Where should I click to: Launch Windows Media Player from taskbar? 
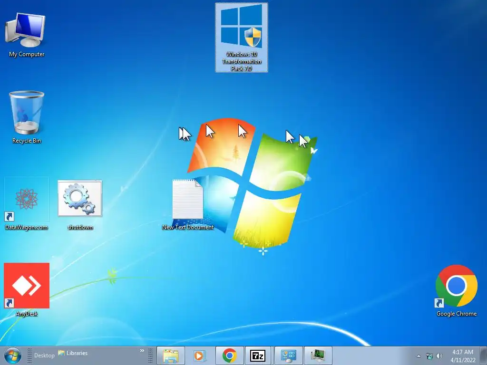[199, 355]
